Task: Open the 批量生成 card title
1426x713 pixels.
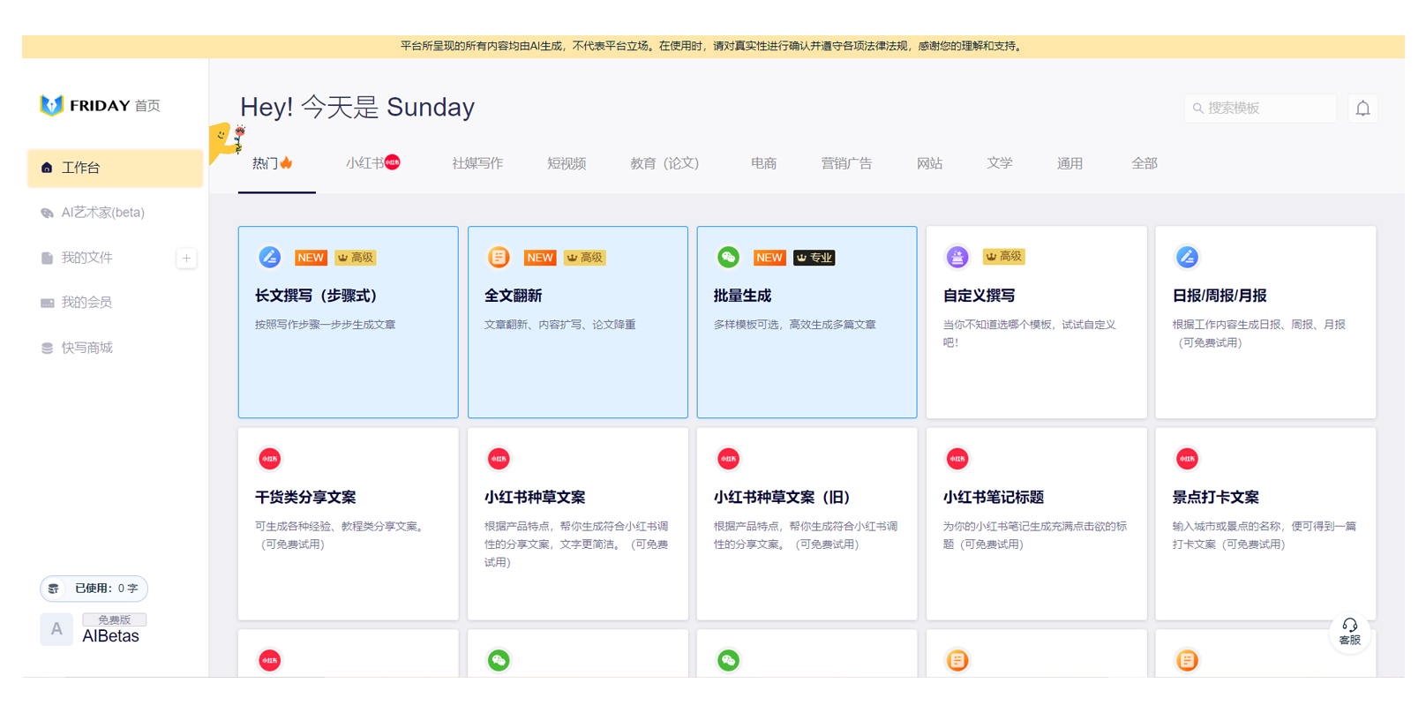Action: pos(742,296)
